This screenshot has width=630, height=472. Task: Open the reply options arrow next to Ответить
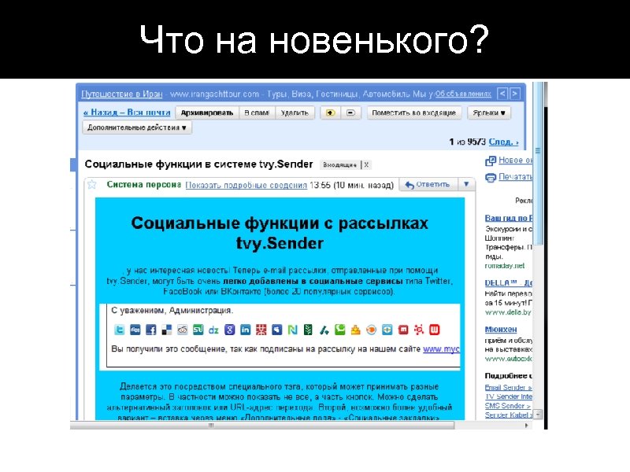click(x=466, y=184)
